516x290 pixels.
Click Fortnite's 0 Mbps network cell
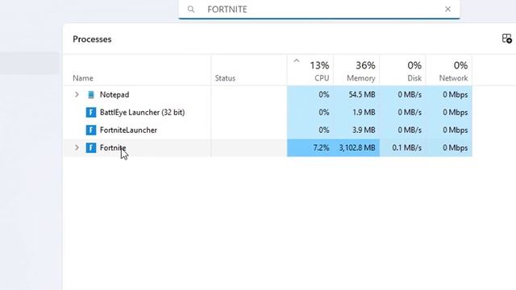[449, 148]
